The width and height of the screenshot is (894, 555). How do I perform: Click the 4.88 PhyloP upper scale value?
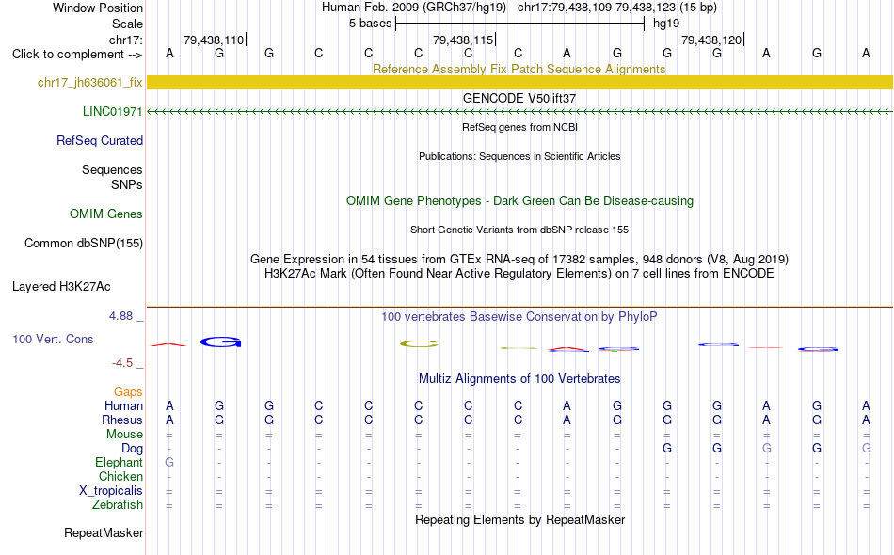120,316
